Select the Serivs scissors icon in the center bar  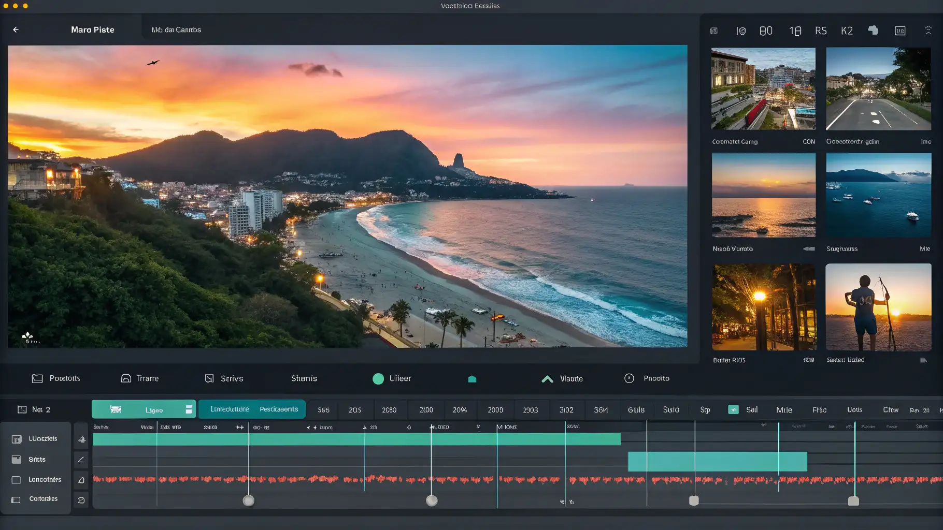coord(209,378)
